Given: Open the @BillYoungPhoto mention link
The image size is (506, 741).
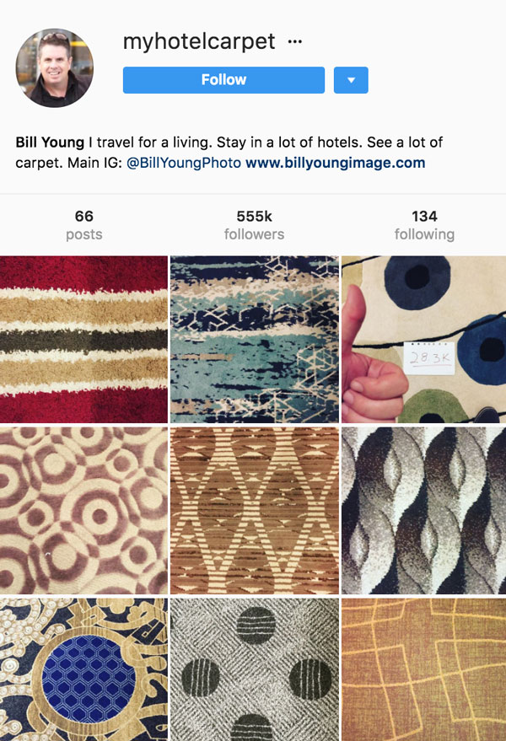Looking at the screenshot, I should [x=184, y=163].
